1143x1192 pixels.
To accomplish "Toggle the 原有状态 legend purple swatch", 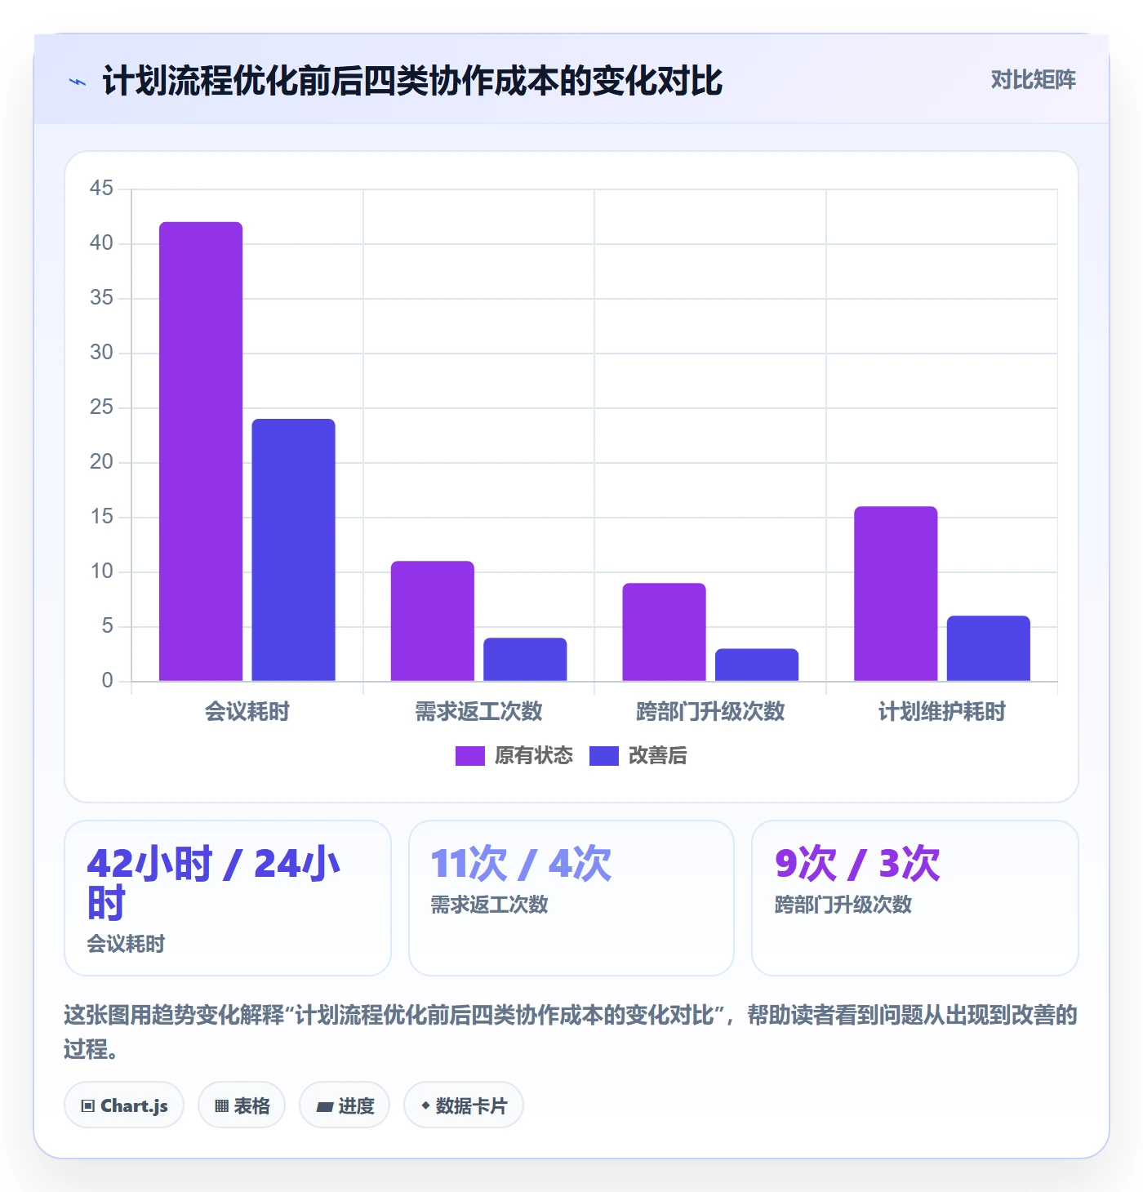I will [x=469, y=756].
